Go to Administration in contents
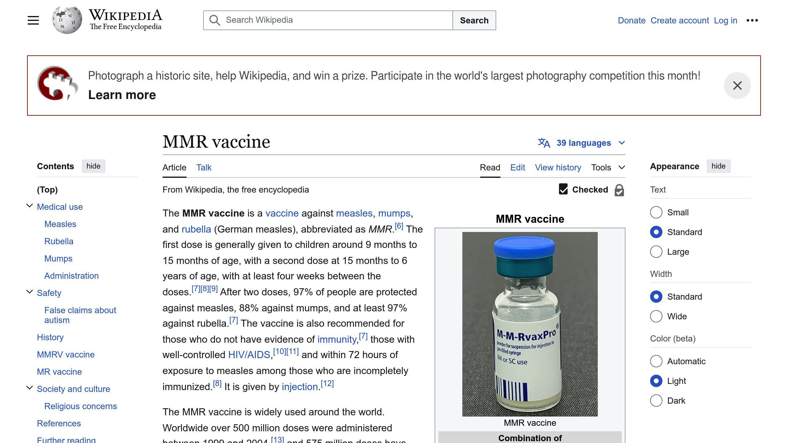 pos(71,276)
